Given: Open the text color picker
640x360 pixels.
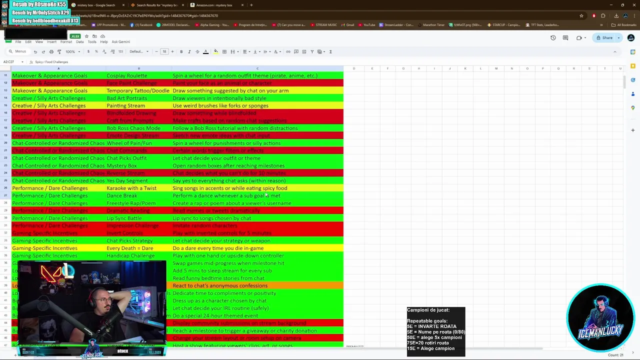Looking at the screenshot, I should click(x=205, y=51).
